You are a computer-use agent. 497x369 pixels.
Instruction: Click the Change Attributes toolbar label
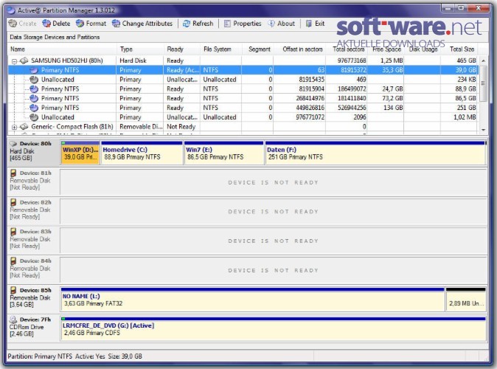tap(147, 24)
